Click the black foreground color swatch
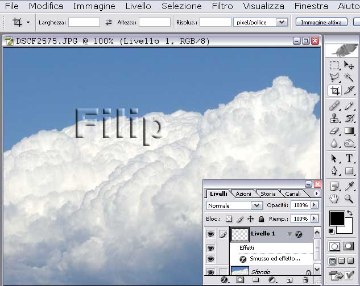 pos(336,218)
